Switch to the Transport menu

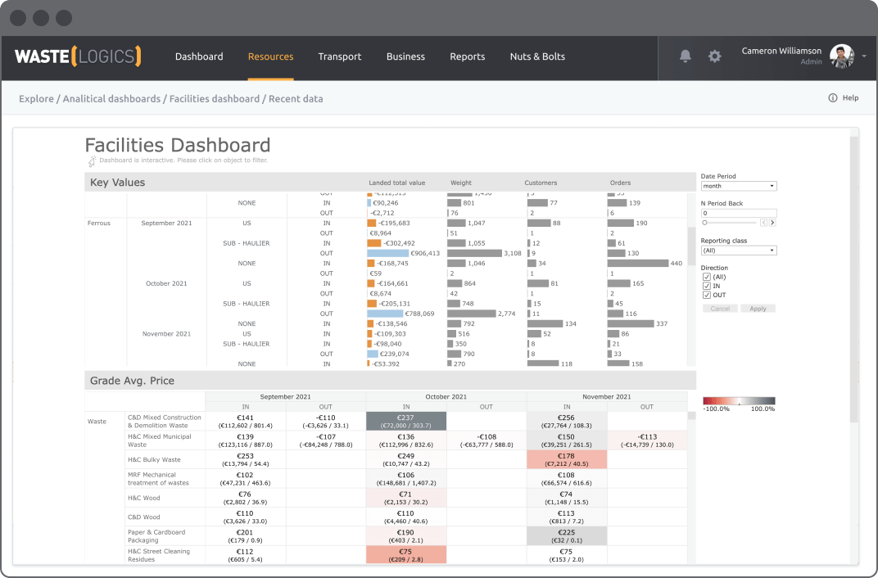(340, 56)
